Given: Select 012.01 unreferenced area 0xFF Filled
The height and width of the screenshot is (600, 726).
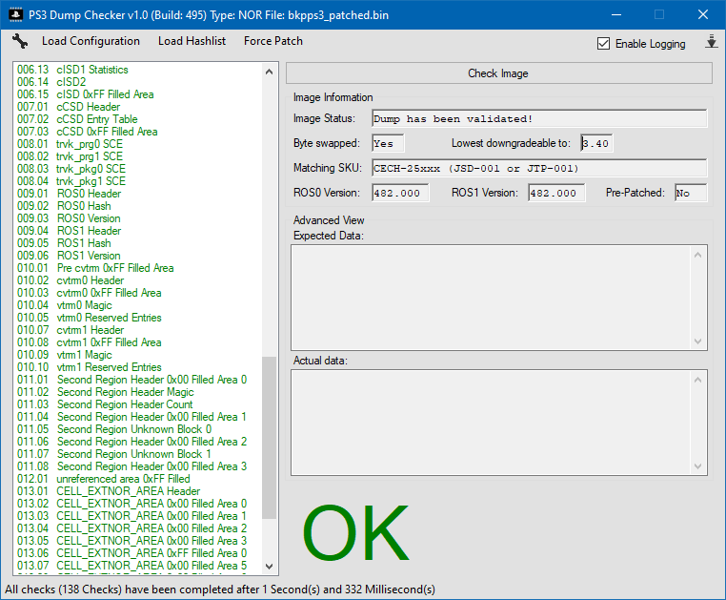Looking at the screenshot, I should pyautogui.click(x=123, y=479).
